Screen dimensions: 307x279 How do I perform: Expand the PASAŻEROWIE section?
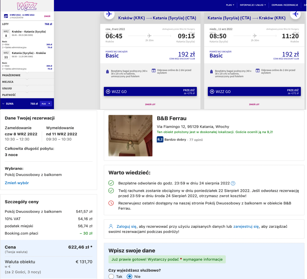tap(27, 75)
